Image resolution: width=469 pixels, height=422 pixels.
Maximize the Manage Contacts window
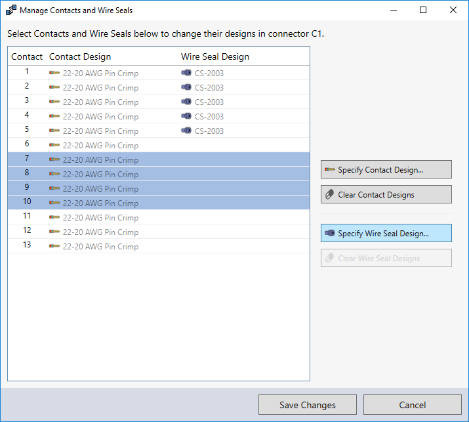[423, 10]
